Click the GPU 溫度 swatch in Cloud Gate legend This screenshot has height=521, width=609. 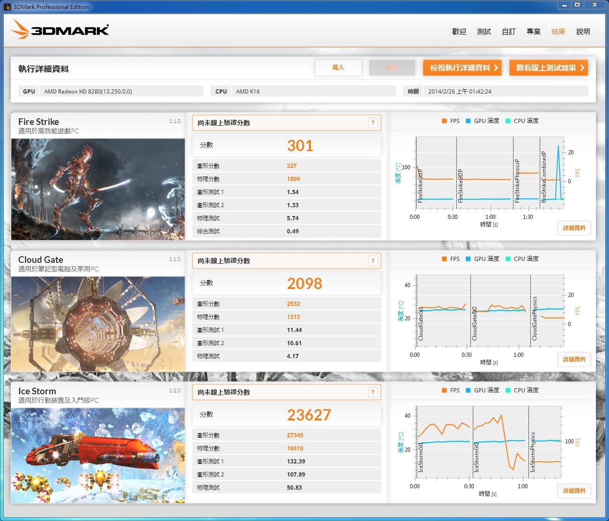[x=468, y=259]
